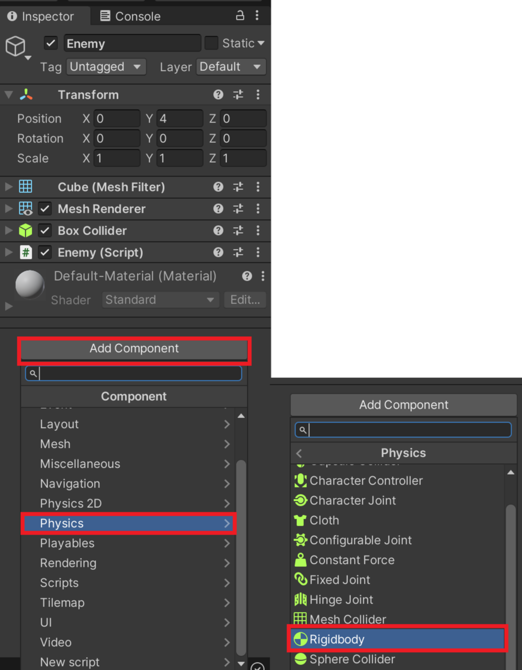Open Transform component help reference
Image resolution: width=522 pixels, height=670 pixels.
point(218,94)
